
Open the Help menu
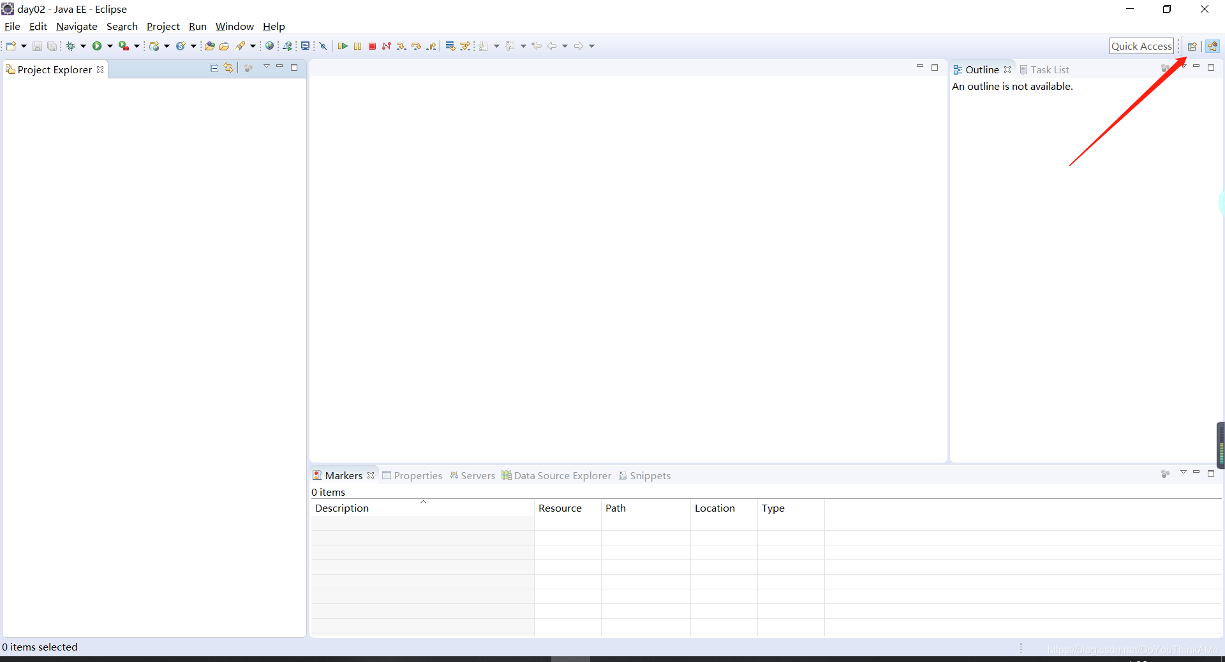point(274,27)
